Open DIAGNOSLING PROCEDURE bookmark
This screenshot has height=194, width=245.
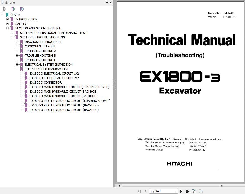(x=44, y=42)
